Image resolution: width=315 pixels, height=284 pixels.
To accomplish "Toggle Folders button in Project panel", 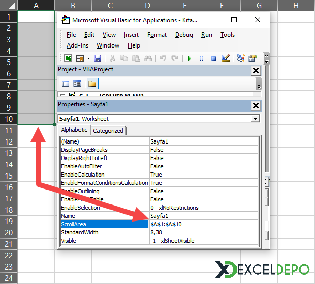I will click(x=92, y=84).
